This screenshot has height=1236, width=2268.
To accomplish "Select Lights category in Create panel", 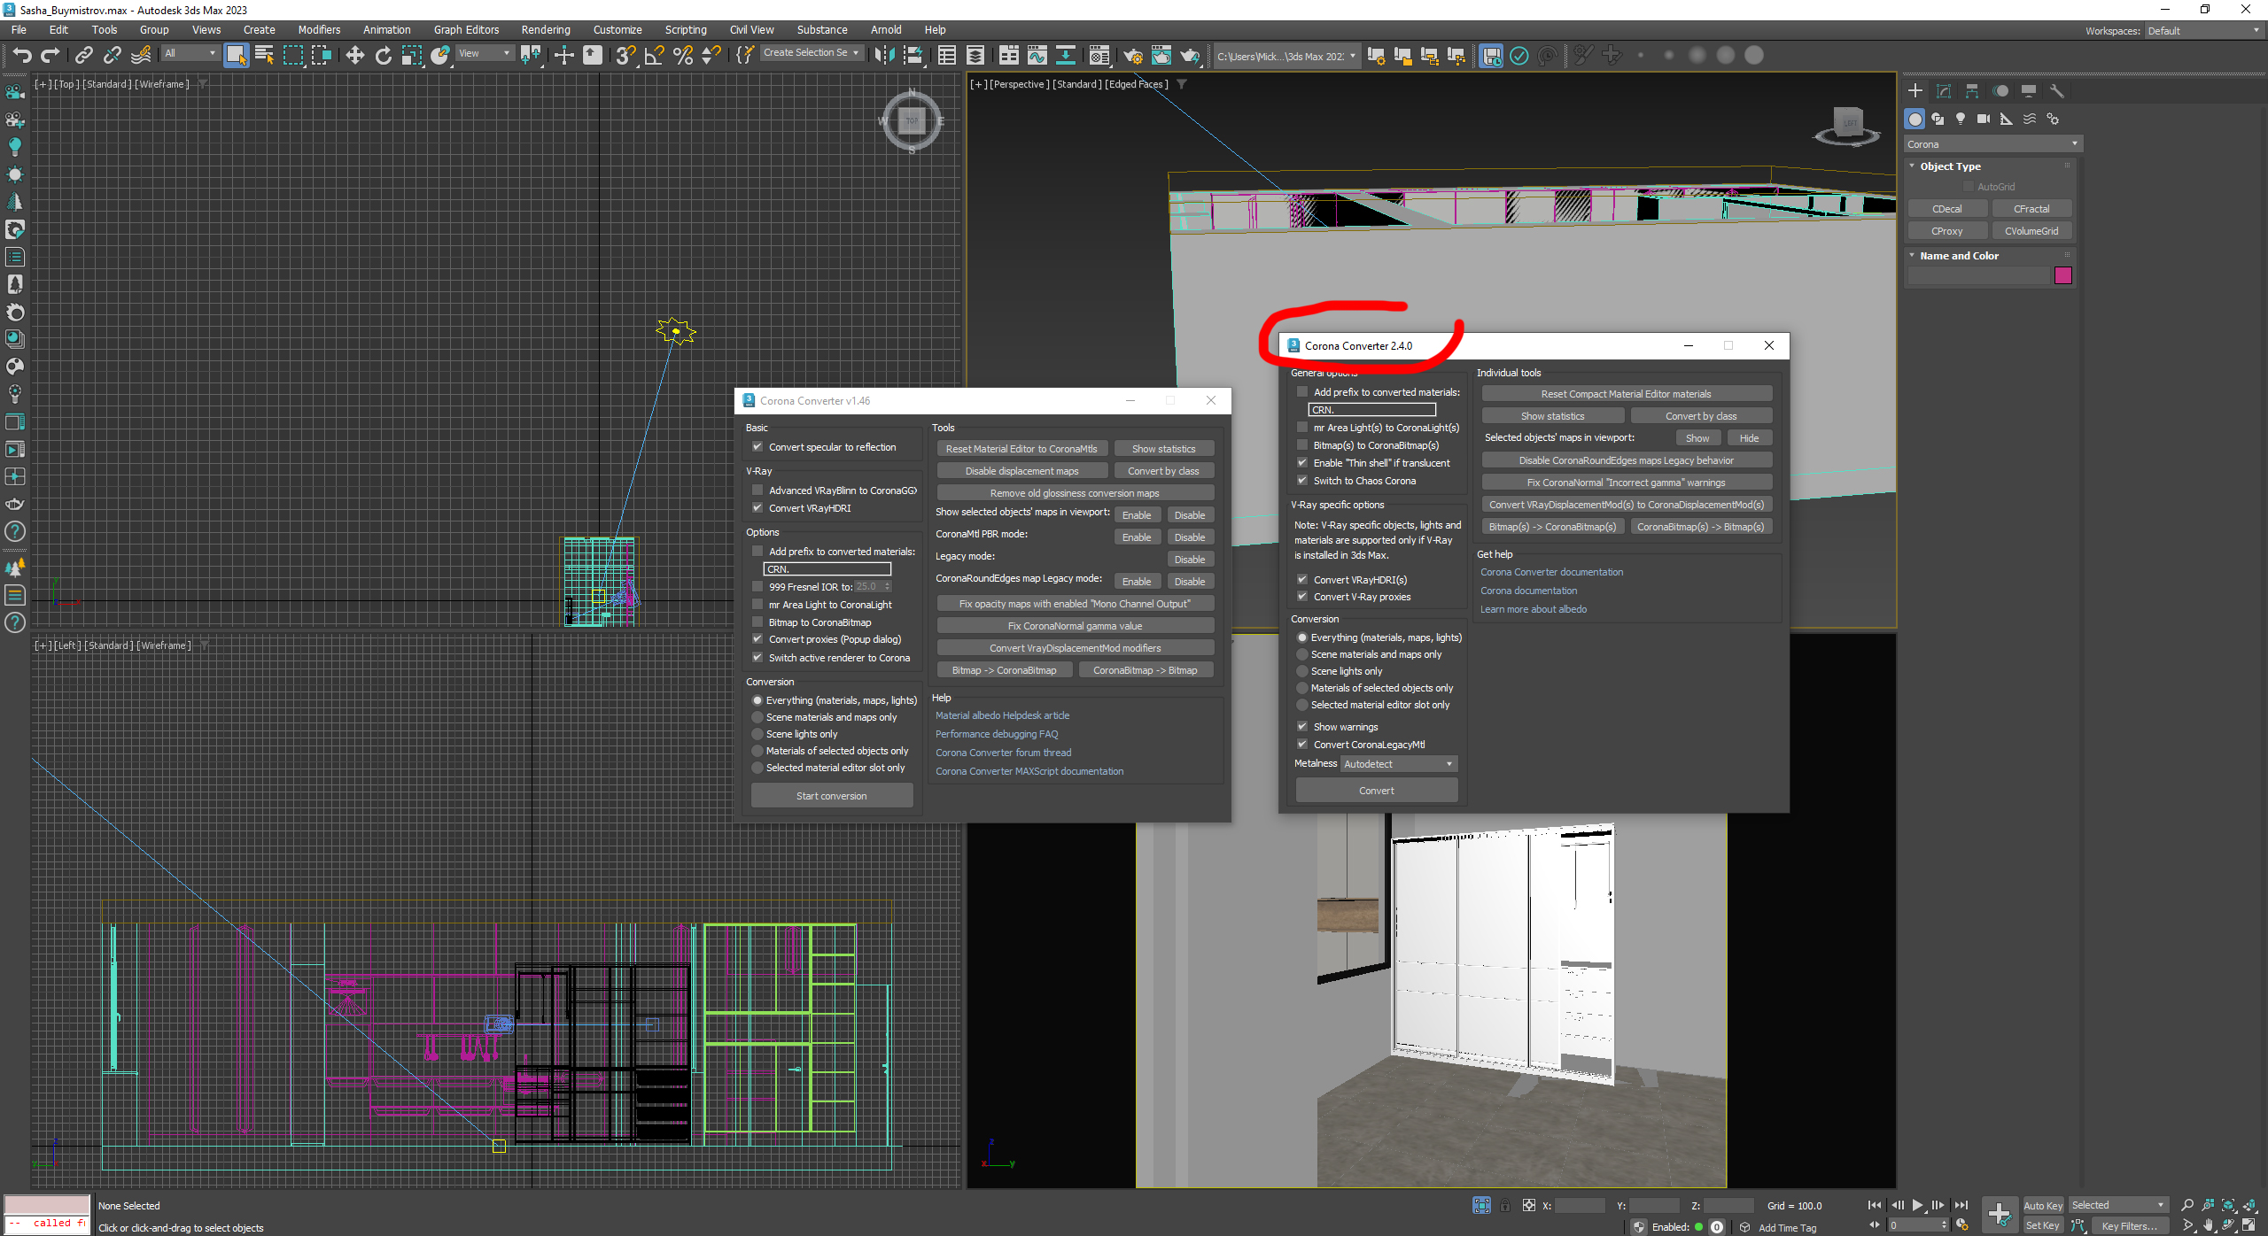I will 1961,119.
